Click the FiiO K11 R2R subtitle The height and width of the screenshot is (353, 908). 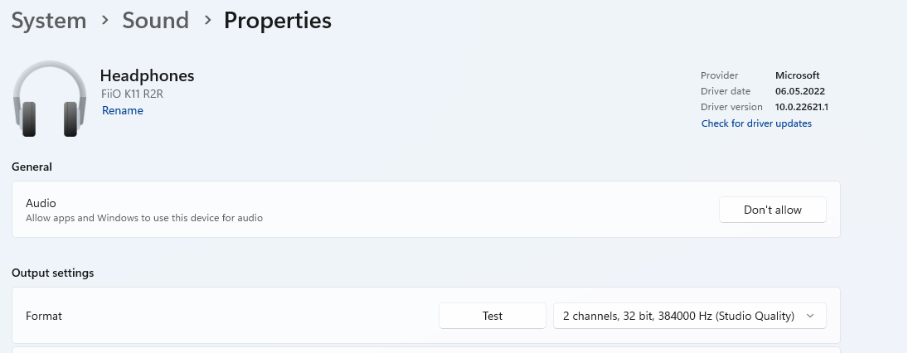(x=134, y=94)
